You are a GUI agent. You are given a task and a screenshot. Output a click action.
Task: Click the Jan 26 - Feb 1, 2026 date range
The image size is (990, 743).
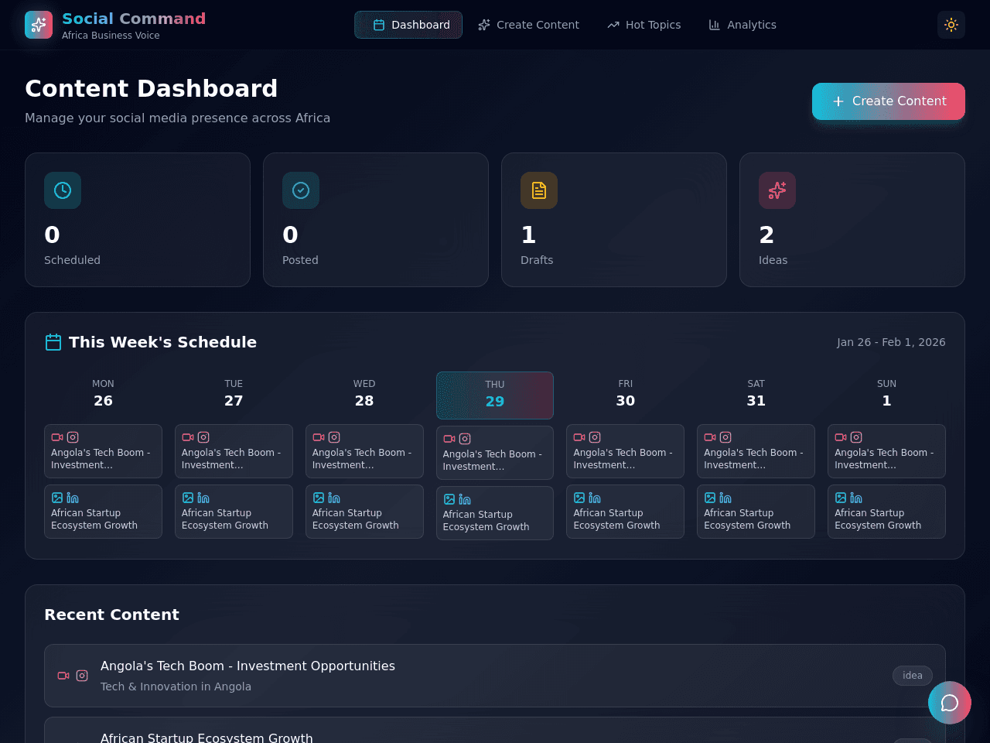tap(891, 342)
